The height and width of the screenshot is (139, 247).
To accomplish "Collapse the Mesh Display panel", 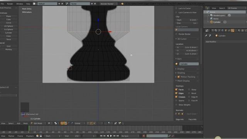I will 176,81.
